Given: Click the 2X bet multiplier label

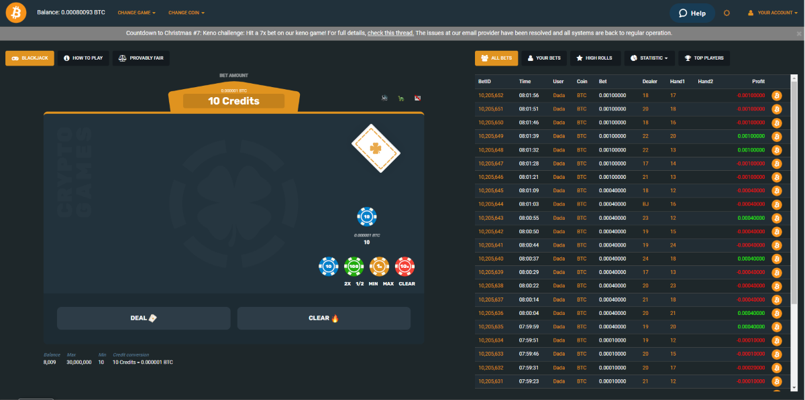Looking at the screenshot, I should [347, 284].
